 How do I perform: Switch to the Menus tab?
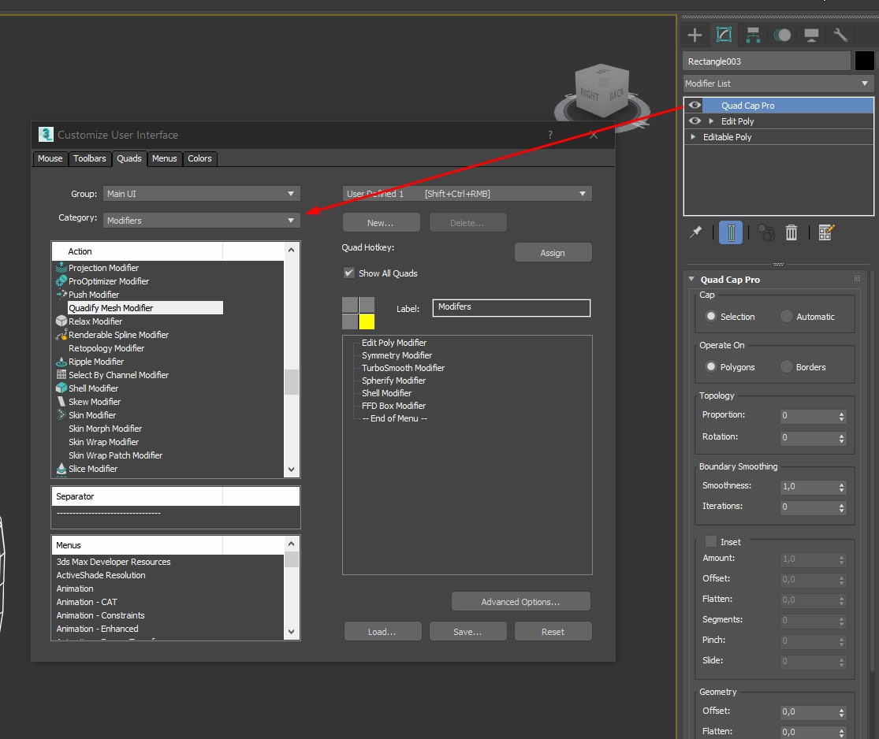164,158
